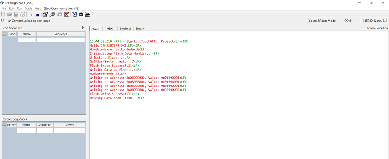Click the Save Project floppy icon
Image resolution: width=389 pixels, height=159 pixels.
[x=16, y=15]
